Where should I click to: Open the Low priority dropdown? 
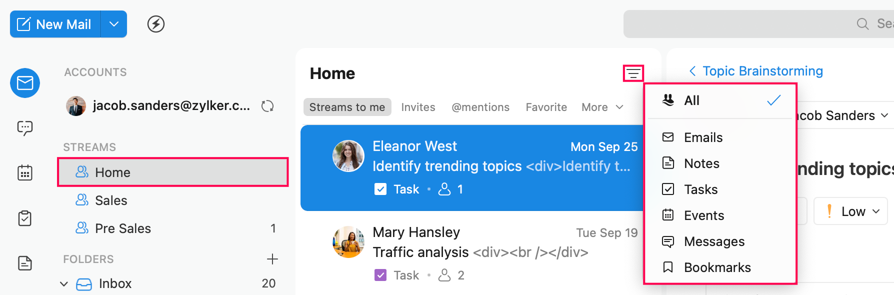tap(850, 211)
